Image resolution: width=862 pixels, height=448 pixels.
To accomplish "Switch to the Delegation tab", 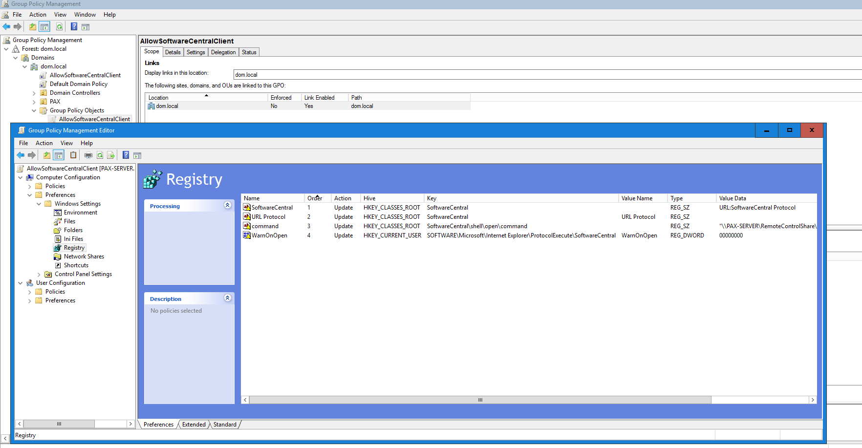I will click(x=223, y=52).
